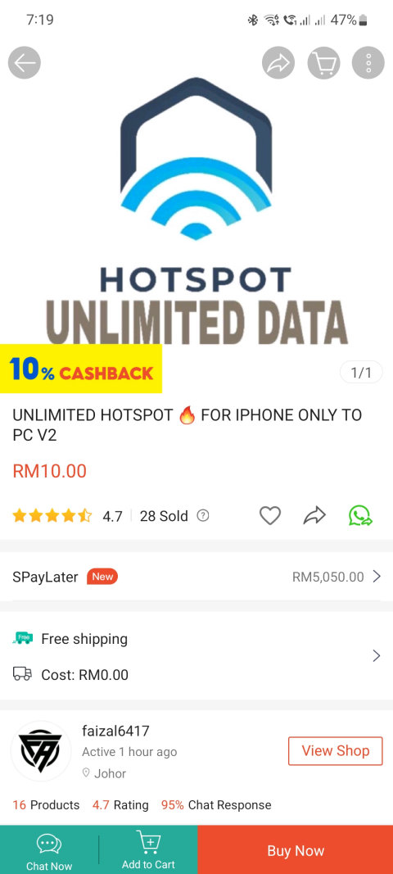Open the Hotspot Unlimited Data product image
Screen dimensions: 393x874
point(196,212)
